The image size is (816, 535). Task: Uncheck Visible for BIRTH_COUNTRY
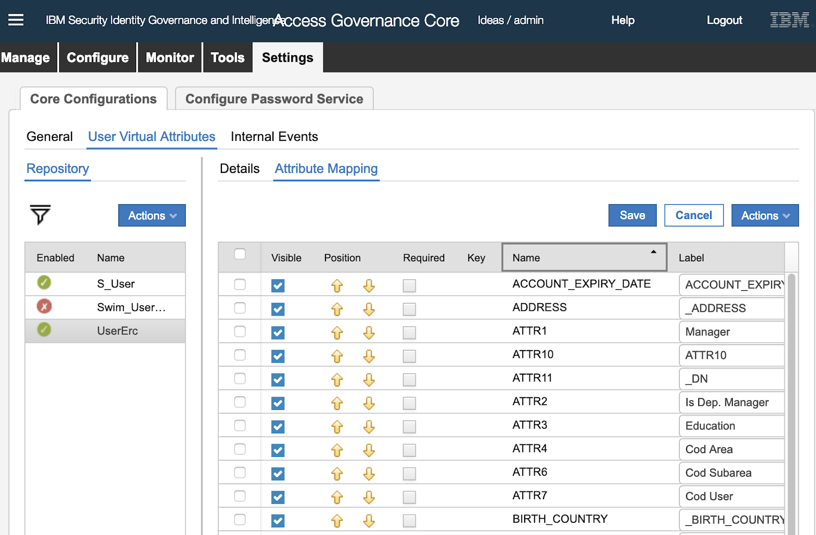pyautogui.click(x=278, y=520)
